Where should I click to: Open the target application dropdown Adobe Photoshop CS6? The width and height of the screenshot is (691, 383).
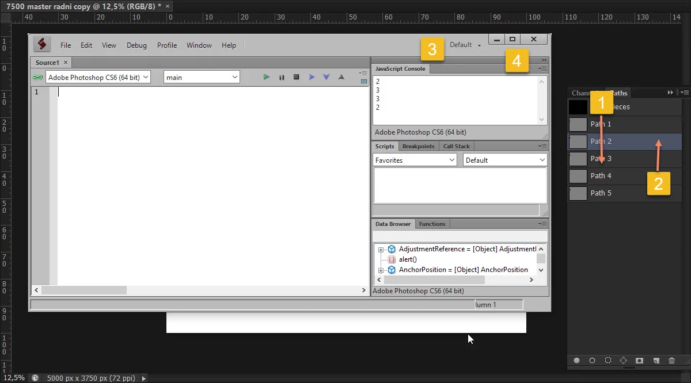(x=98, y=77)
